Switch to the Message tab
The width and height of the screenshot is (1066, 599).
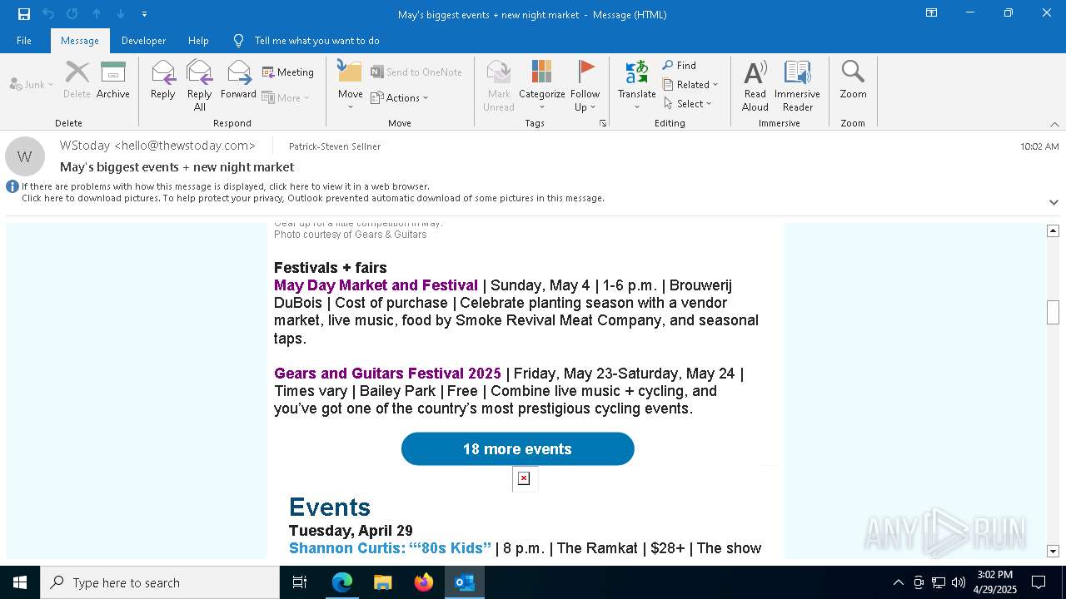point(80,41)
